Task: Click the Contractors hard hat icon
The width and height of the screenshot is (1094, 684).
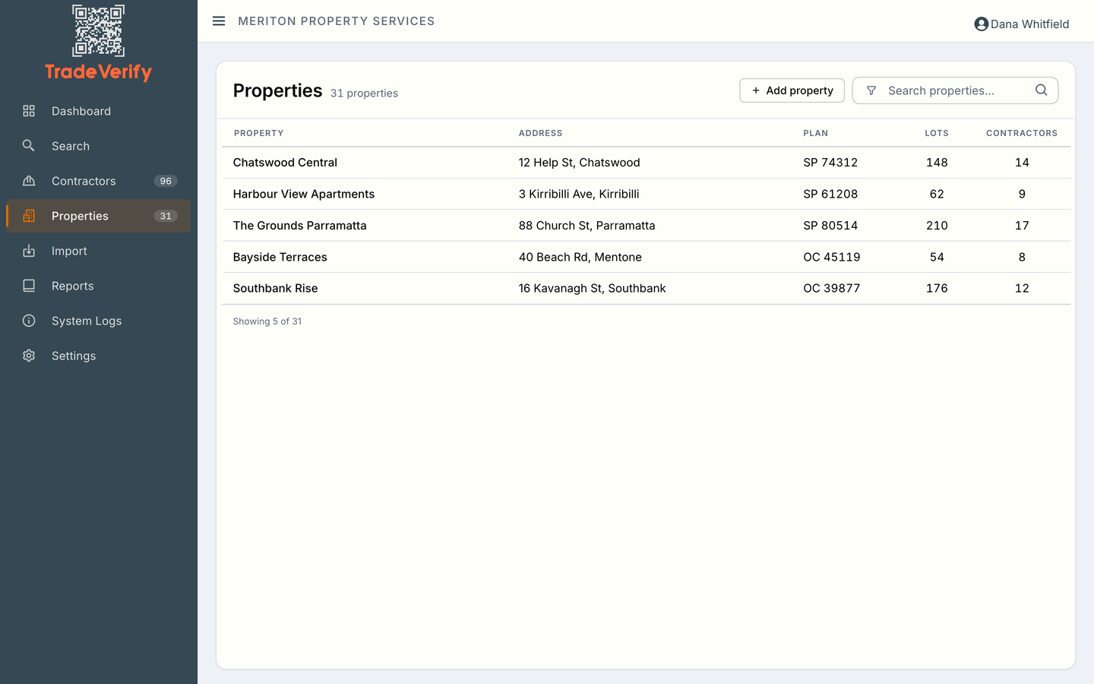Action: (x=29, y=181)
